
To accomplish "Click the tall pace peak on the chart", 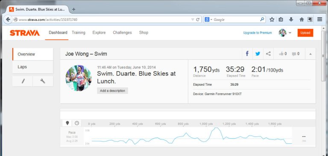I will (x=216, y=128).
